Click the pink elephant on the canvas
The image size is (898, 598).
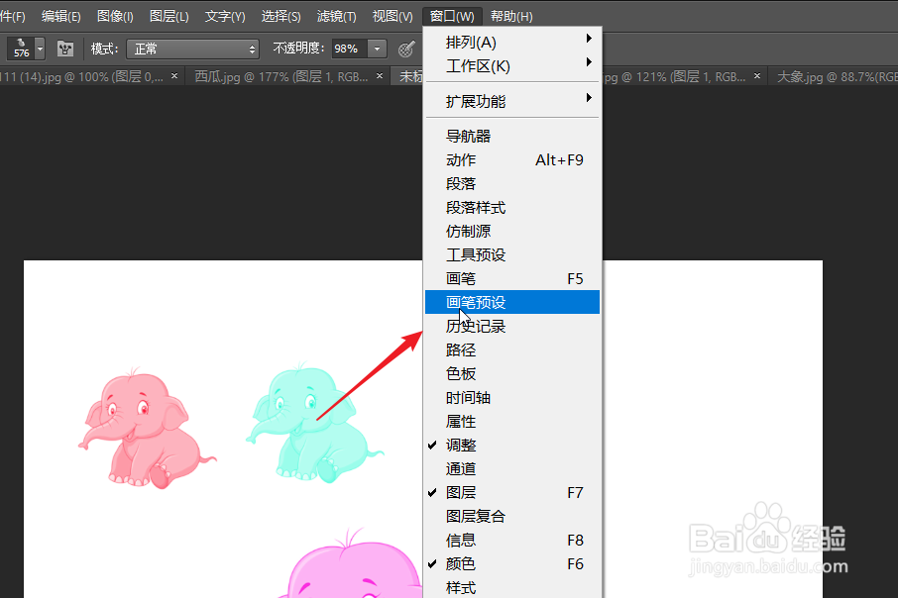pyautogui.click(x=147, y=428)
